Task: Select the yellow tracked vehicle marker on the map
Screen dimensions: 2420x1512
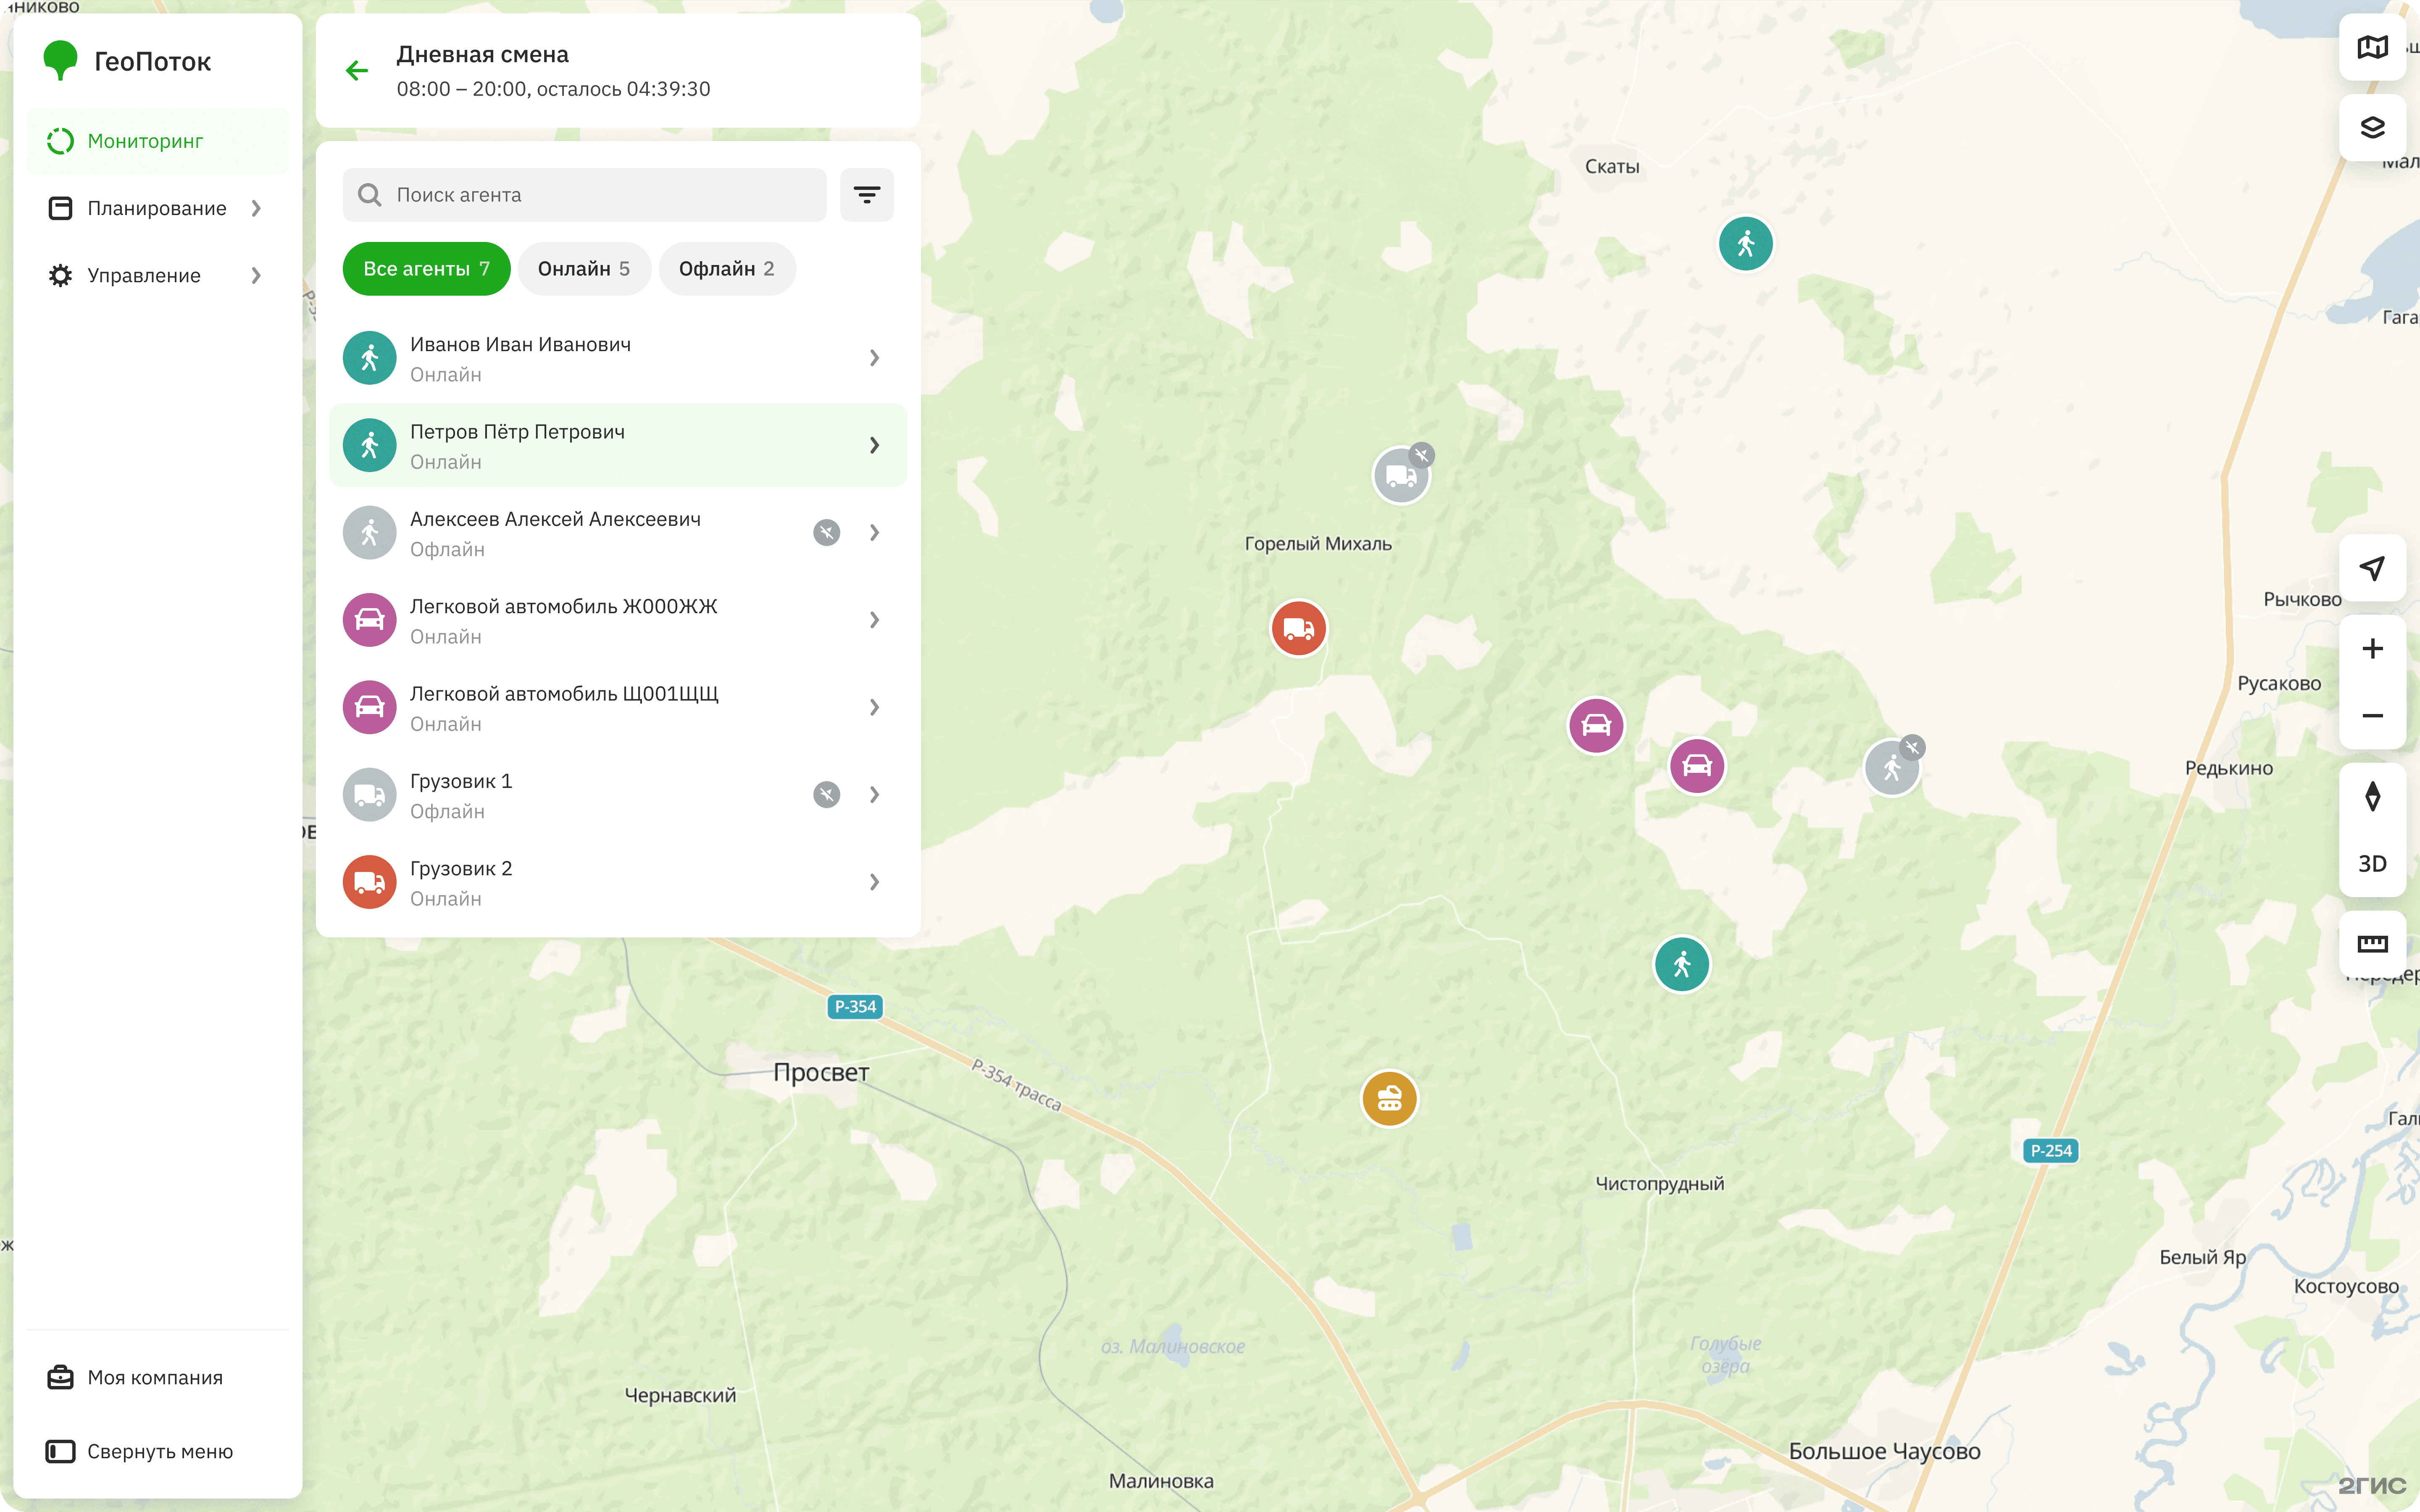Action: click(1389, 1099)
